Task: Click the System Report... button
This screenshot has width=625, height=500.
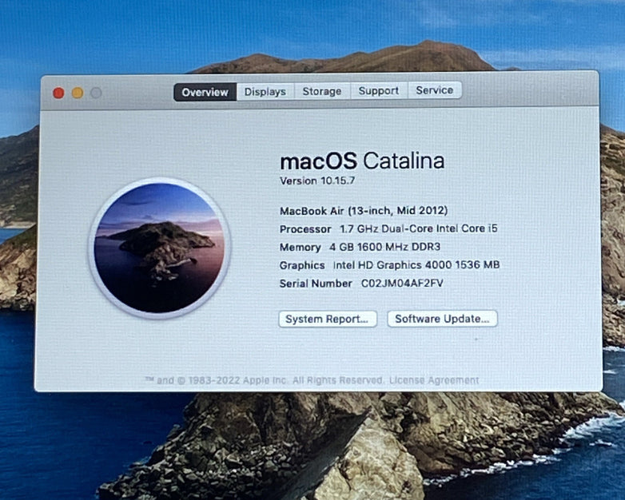Action: [327, 319]
